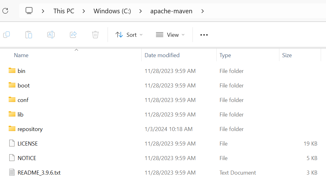326x182 pixels.
Task: Sort by the Size column header
Action: pyautogui.click(x=287, y=55)
